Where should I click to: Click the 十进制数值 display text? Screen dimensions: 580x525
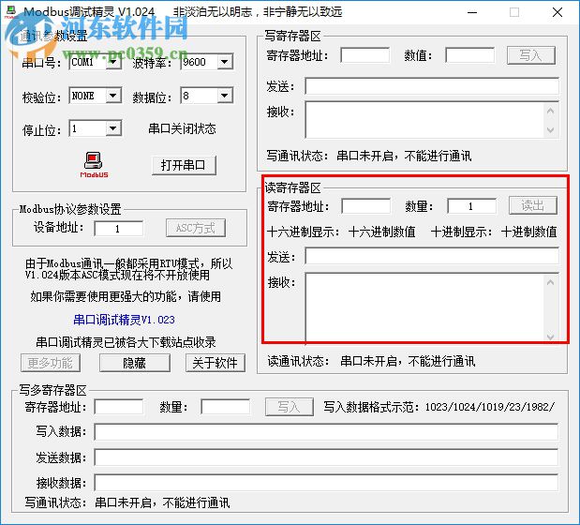pyautogui.click(x=529, y=232)
